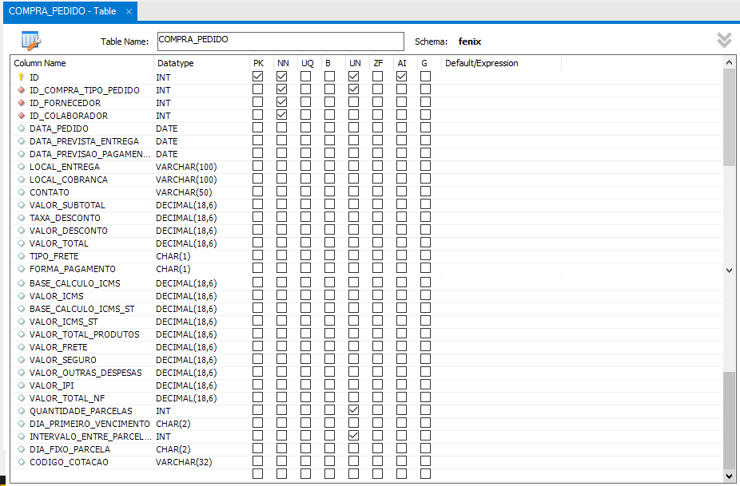Click the diamond icon of DATA_PEDIDO column
The width and height of the screenshot is (740, 486).
[22, 128]
